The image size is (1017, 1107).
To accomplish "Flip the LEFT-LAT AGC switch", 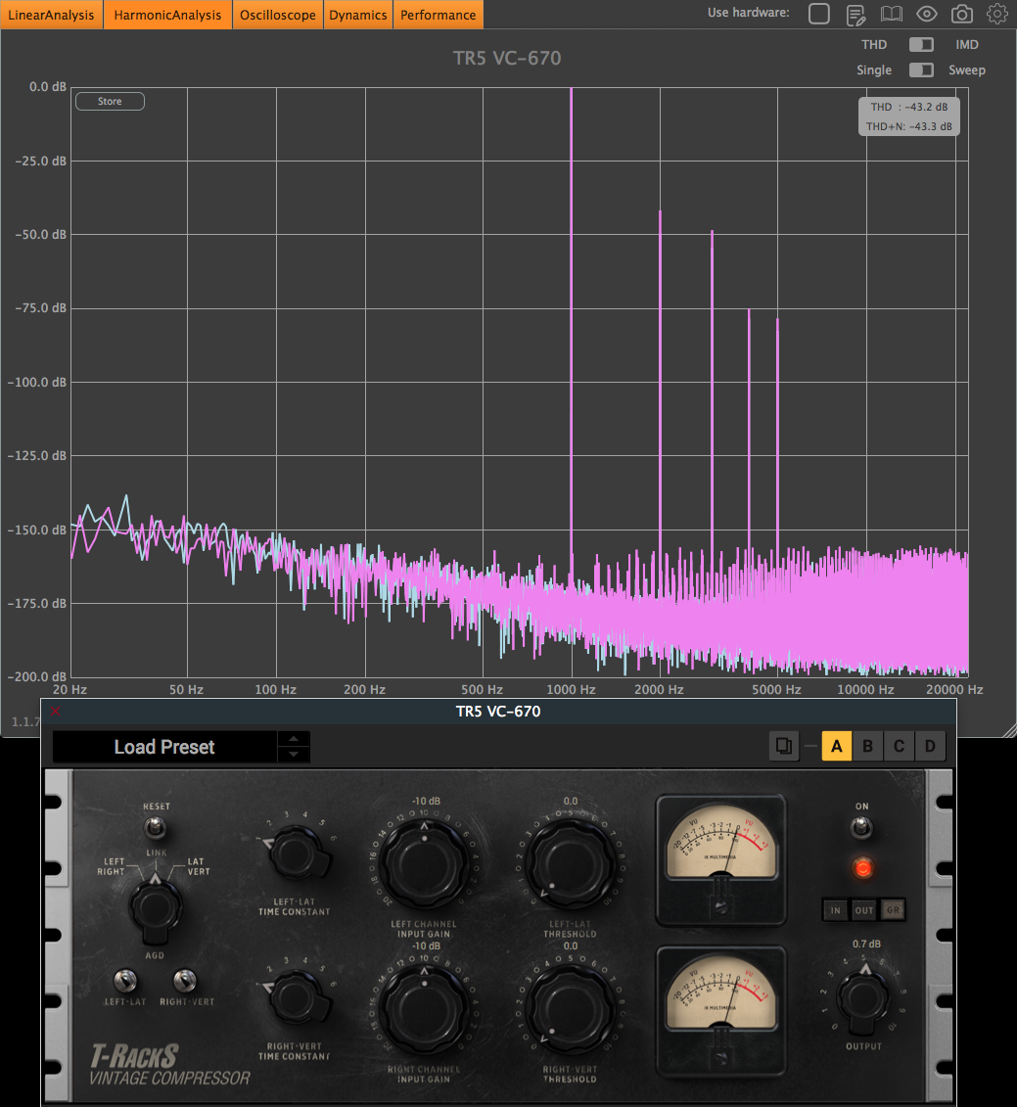I will (x=125, y=980).
